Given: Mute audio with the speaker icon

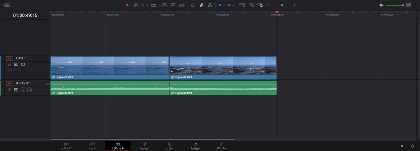Looking at the screenshot, I should (381, 5).
